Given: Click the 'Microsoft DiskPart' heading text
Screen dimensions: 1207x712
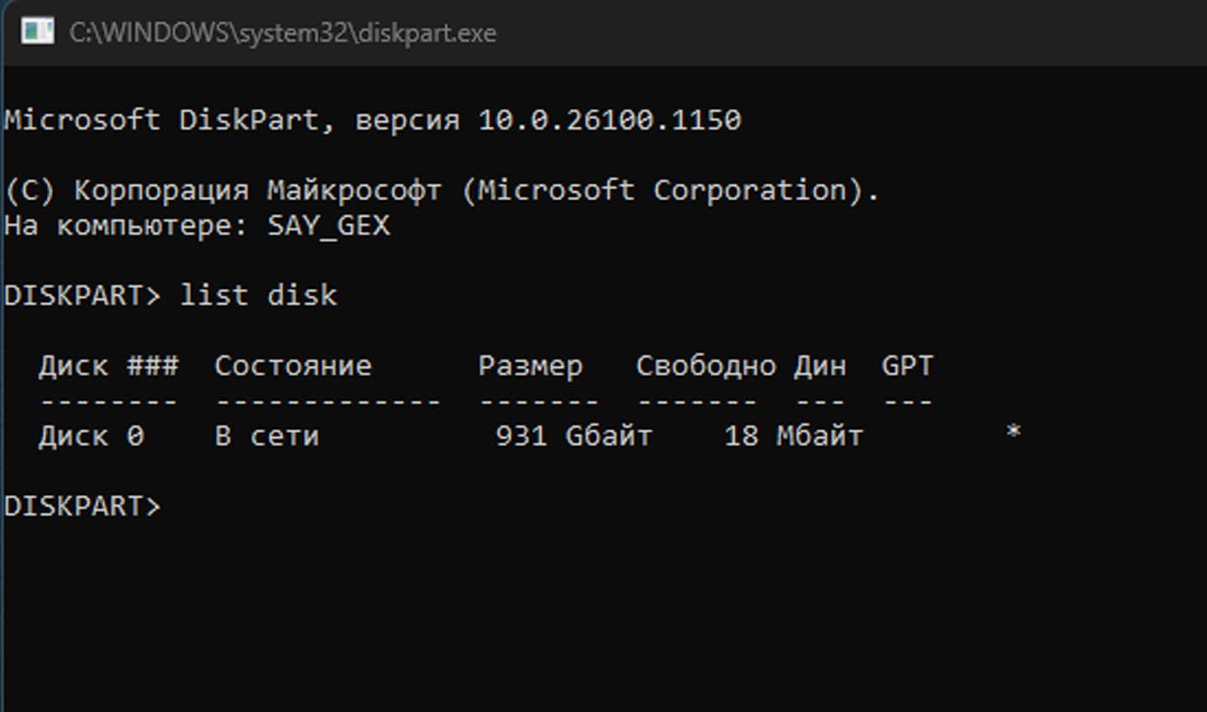Looking at the screenshot, I should (161, 120).
